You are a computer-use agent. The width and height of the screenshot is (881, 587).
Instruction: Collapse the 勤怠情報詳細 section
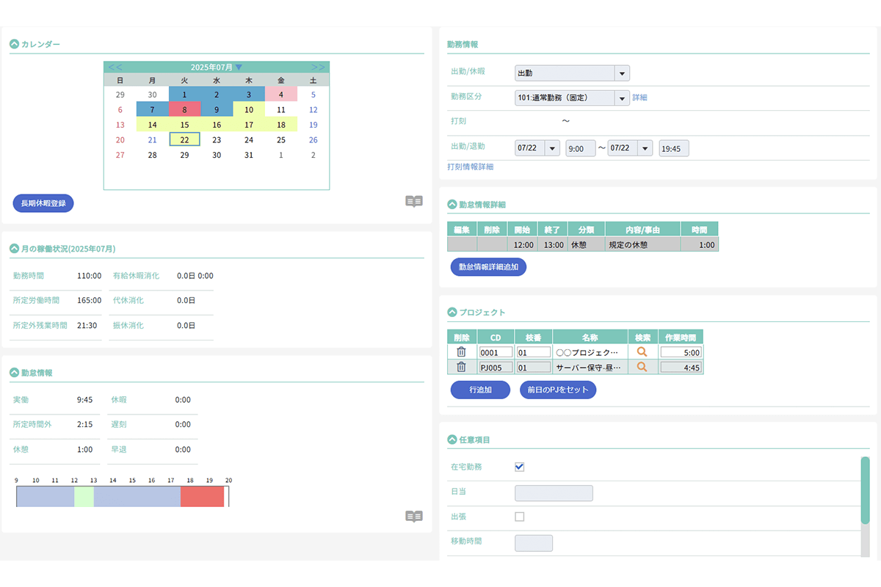click(452, 204)
